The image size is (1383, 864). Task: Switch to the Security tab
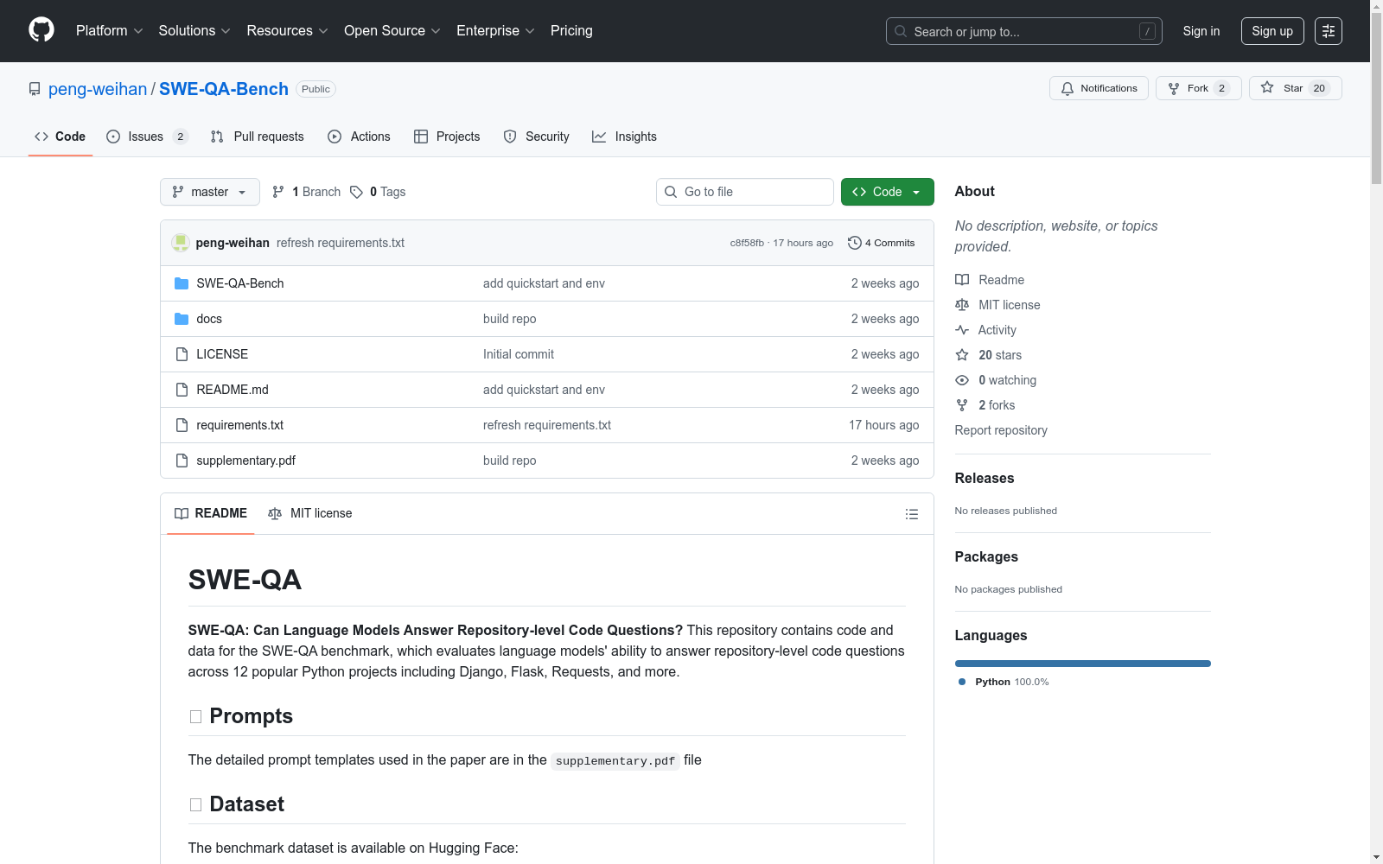tap(537, 137)
